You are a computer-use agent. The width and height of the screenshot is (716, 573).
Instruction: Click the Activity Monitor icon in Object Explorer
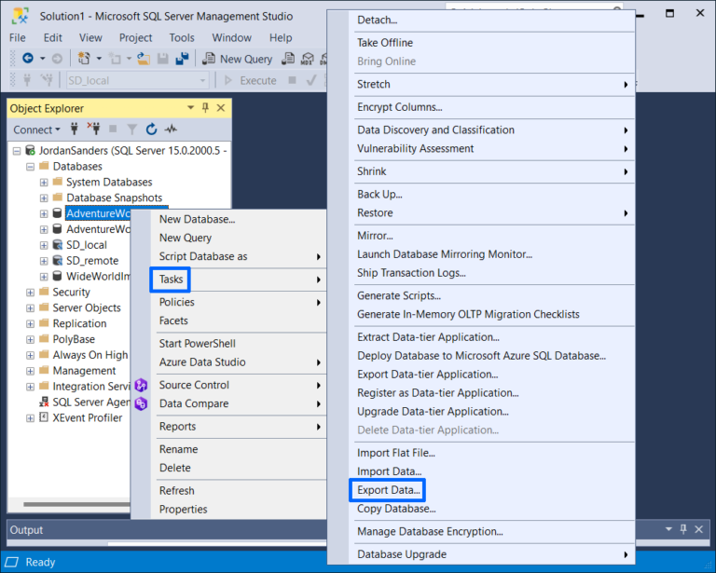(171, 130)
